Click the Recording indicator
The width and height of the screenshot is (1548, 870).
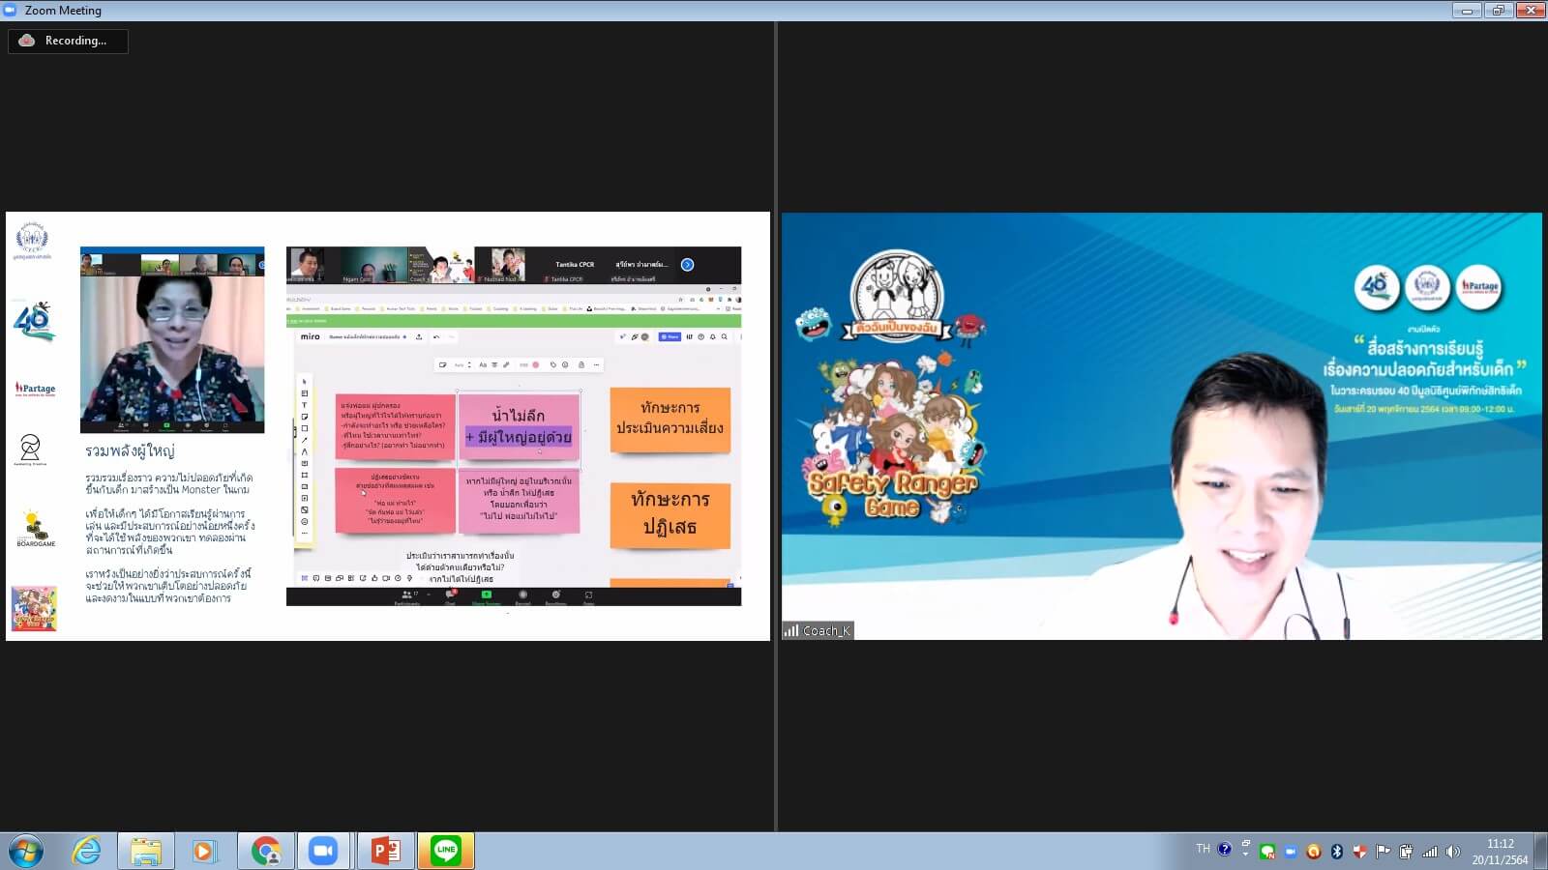[x=68, y=41]
